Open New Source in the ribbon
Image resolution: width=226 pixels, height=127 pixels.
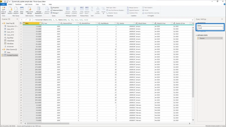click(10, 10)
